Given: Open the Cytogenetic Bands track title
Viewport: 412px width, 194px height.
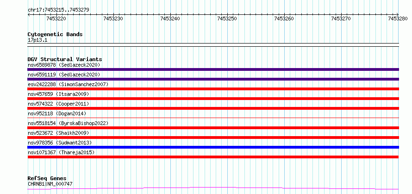Looking at the screenshot, I should click(55, 34).
